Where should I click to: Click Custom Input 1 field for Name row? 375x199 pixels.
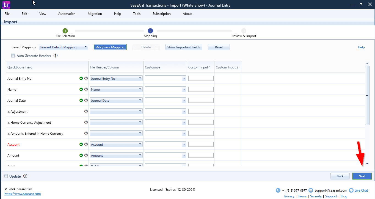click(x=201, y=89)
